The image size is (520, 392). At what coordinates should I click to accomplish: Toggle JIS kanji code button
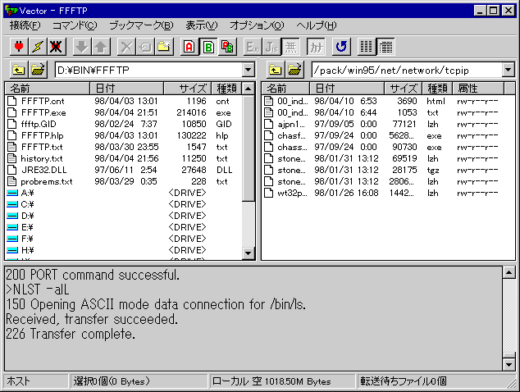pyautogui.click(x=271, y=47)
